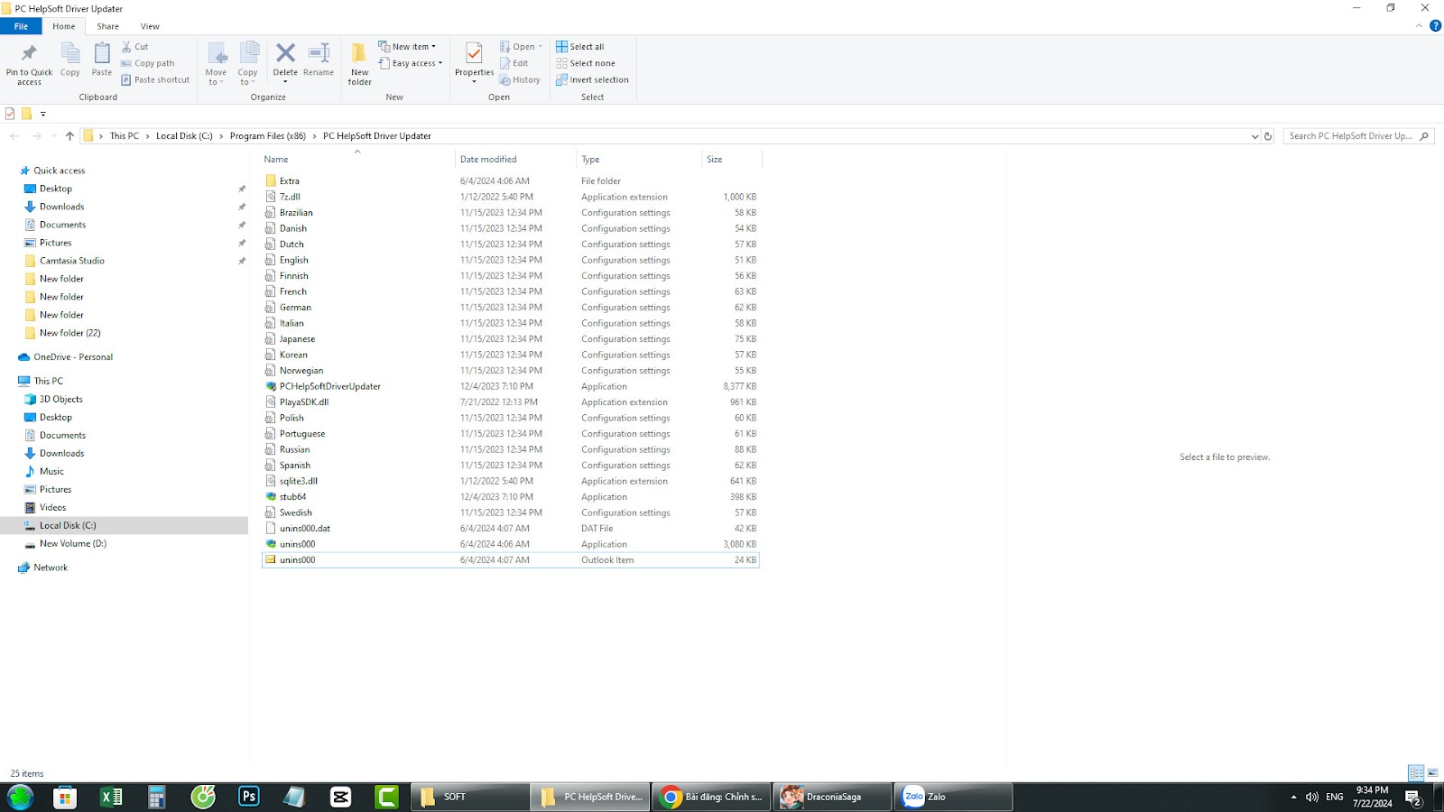
Task: Click the Delete button with X icon
Action: 285,63
